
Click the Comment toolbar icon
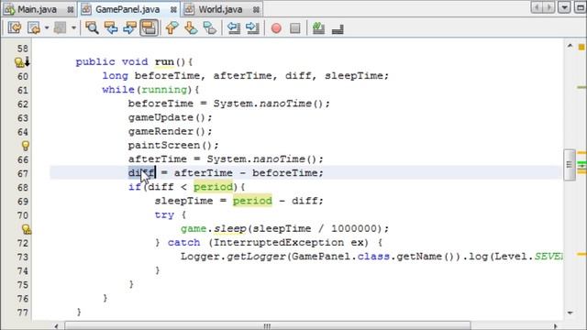[318, 28]
